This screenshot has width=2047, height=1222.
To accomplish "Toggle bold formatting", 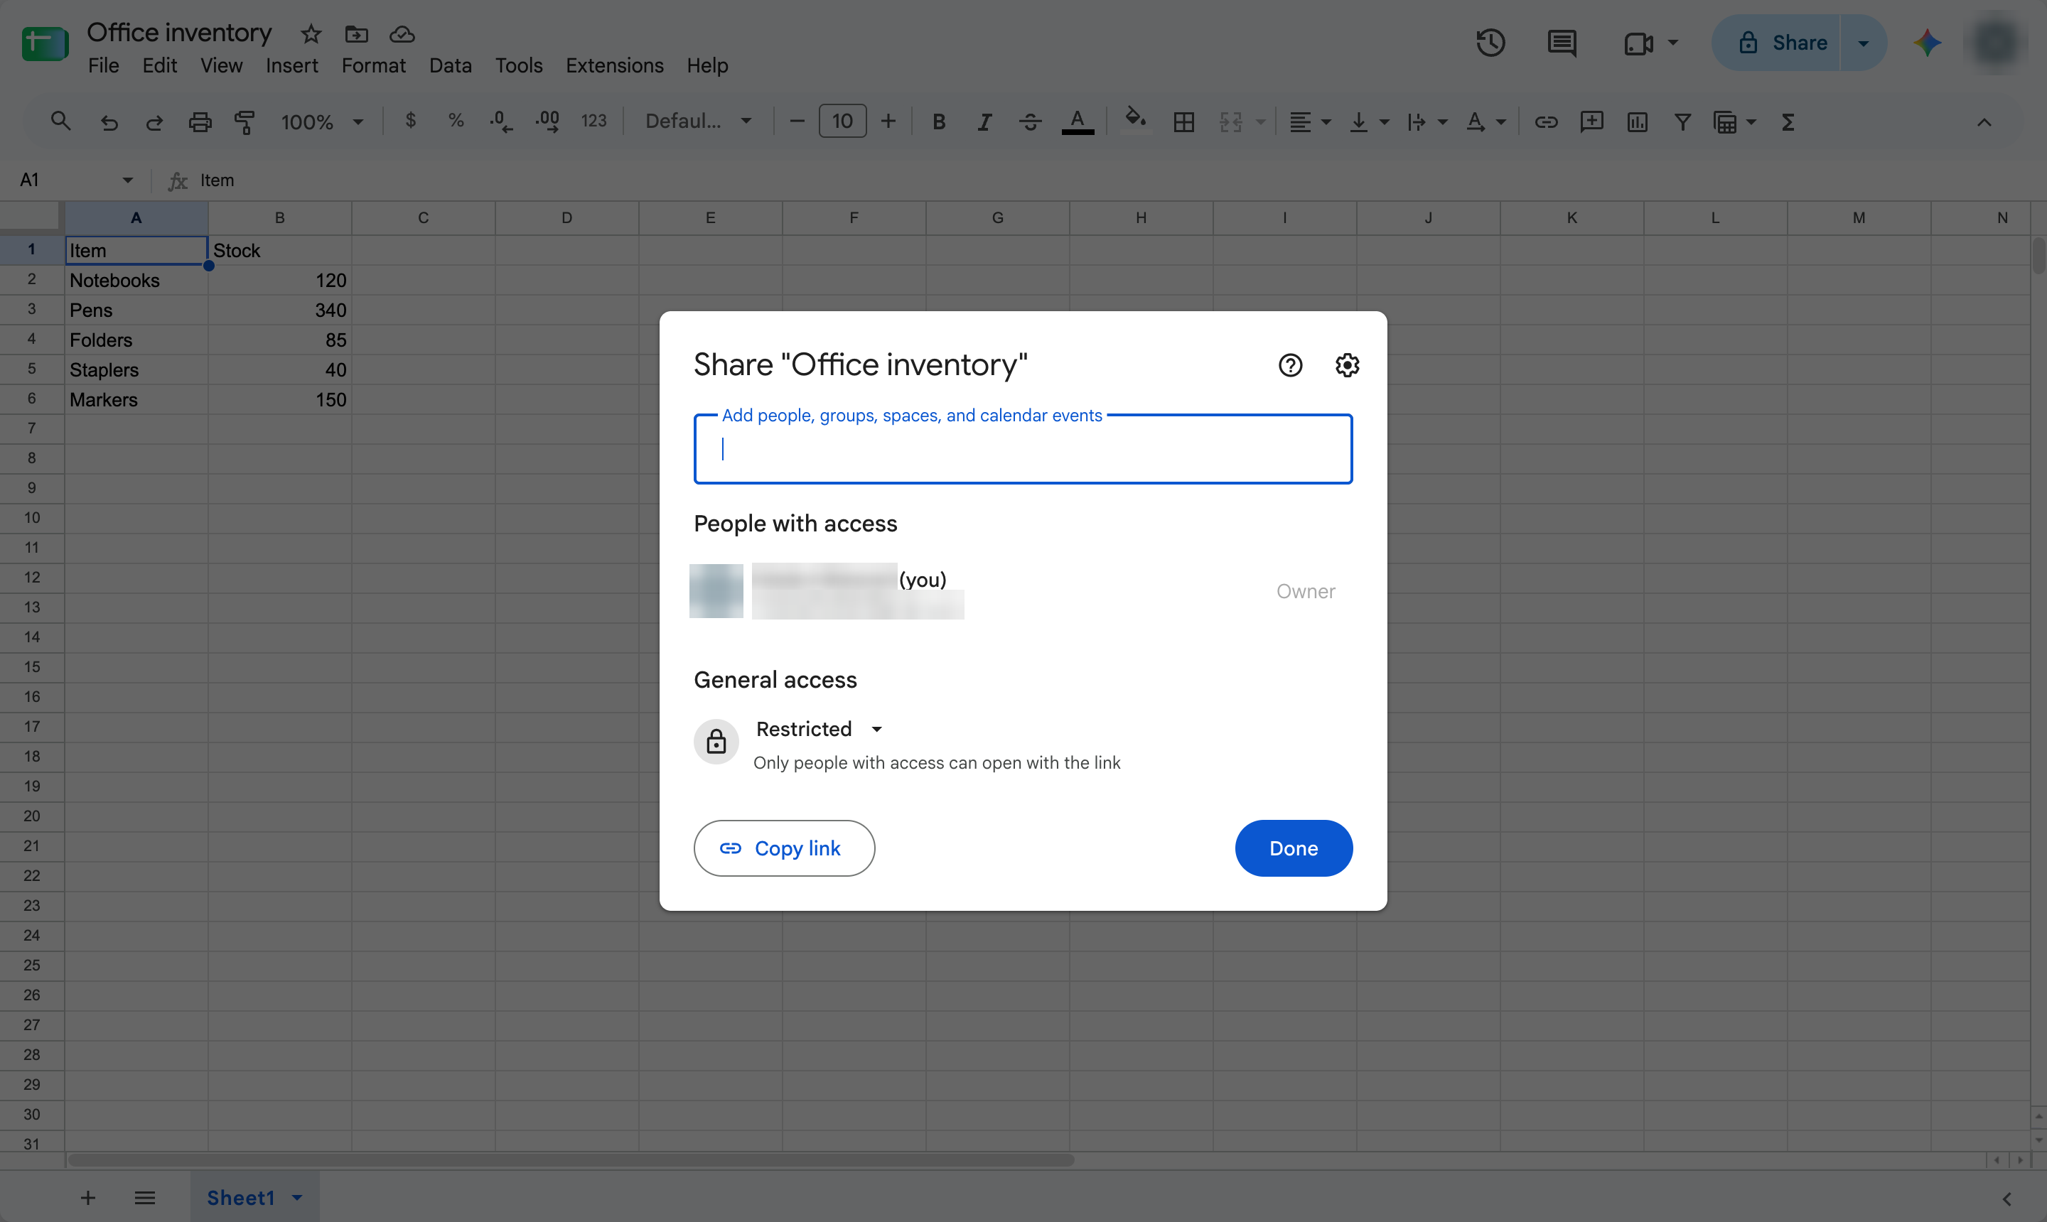I will 938,123.
